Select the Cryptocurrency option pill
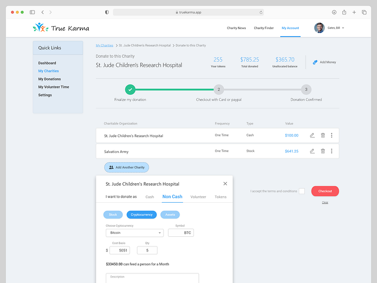 pyautogui.click(x=141, y=215)
